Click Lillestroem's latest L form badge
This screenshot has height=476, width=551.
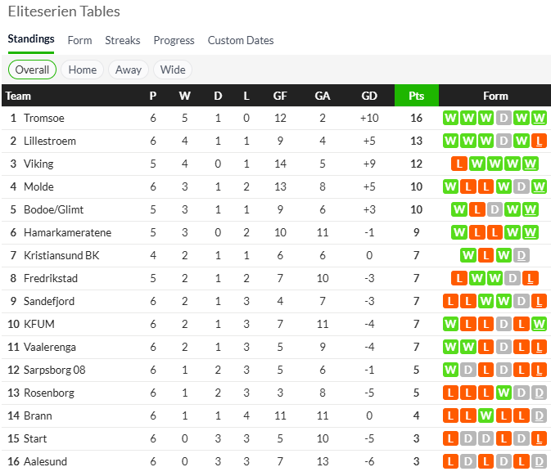[540, 141]
